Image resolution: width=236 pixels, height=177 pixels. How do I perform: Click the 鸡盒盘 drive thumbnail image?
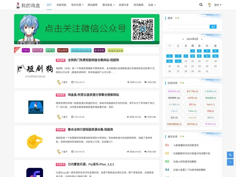coord(36,107)
